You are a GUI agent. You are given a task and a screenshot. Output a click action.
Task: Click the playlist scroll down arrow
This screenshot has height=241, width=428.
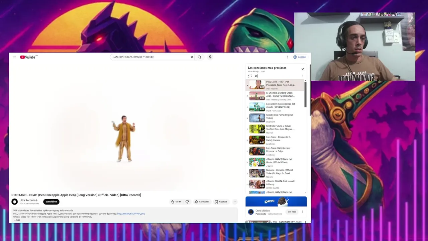(x=305, y=192)
